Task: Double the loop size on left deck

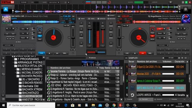Action: coord(13,28)
